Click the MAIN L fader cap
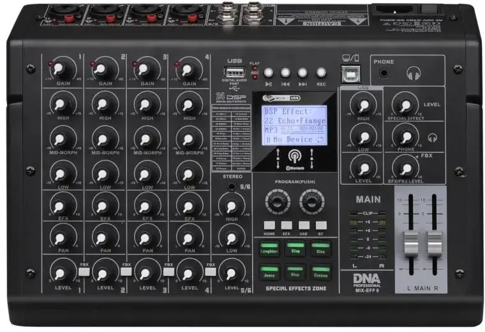The height and width of the screenshot is (332, 485). pos(411,243)
